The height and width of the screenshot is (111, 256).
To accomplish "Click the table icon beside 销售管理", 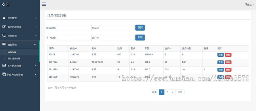I will pos(4,44).
